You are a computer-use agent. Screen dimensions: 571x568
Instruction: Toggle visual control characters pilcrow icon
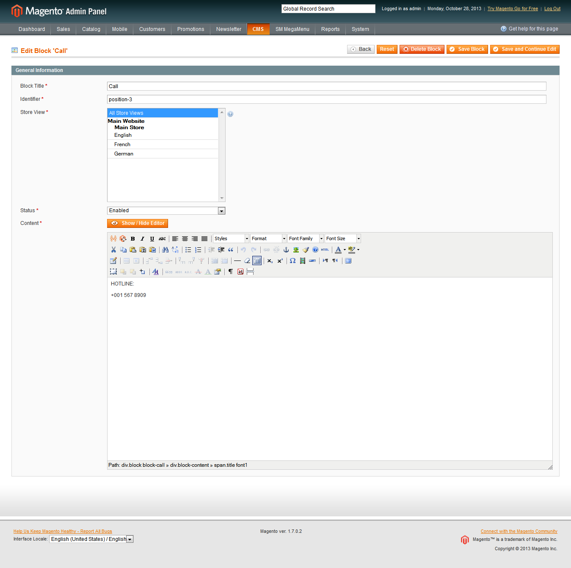click(x=231, y=272)
